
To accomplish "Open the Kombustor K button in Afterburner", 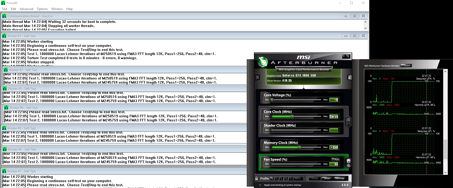I will (x=258, y=77).
